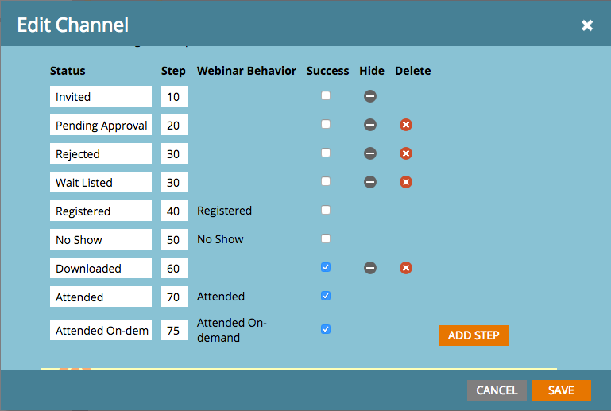Check Success for Registered status

click(326, 210)
